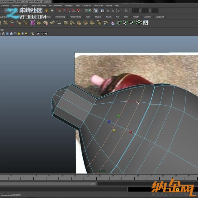
Task: Click the yellow center manipulator cube
Action: click(x=114, y=130)
